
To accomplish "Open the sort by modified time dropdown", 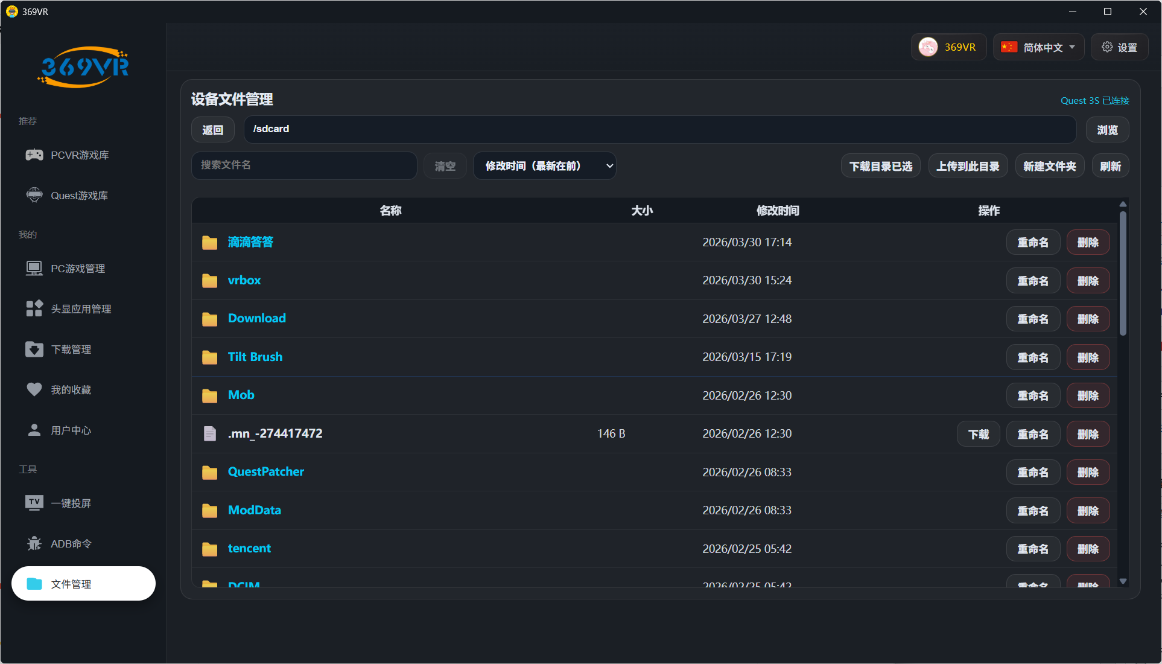I will pos(544,166).
